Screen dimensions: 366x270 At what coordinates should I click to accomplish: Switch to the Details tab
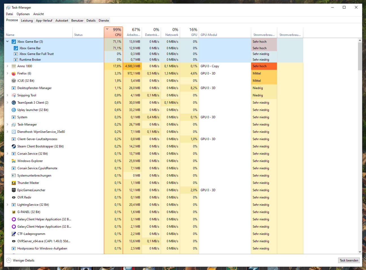click(x=91, y=21)
